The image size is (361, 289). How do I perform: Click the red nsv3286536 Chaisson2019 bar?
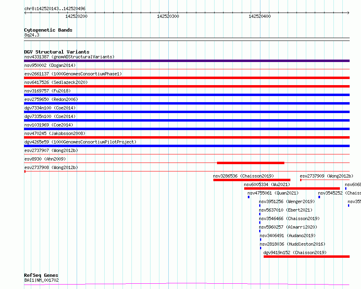click(x=251, y=180)
